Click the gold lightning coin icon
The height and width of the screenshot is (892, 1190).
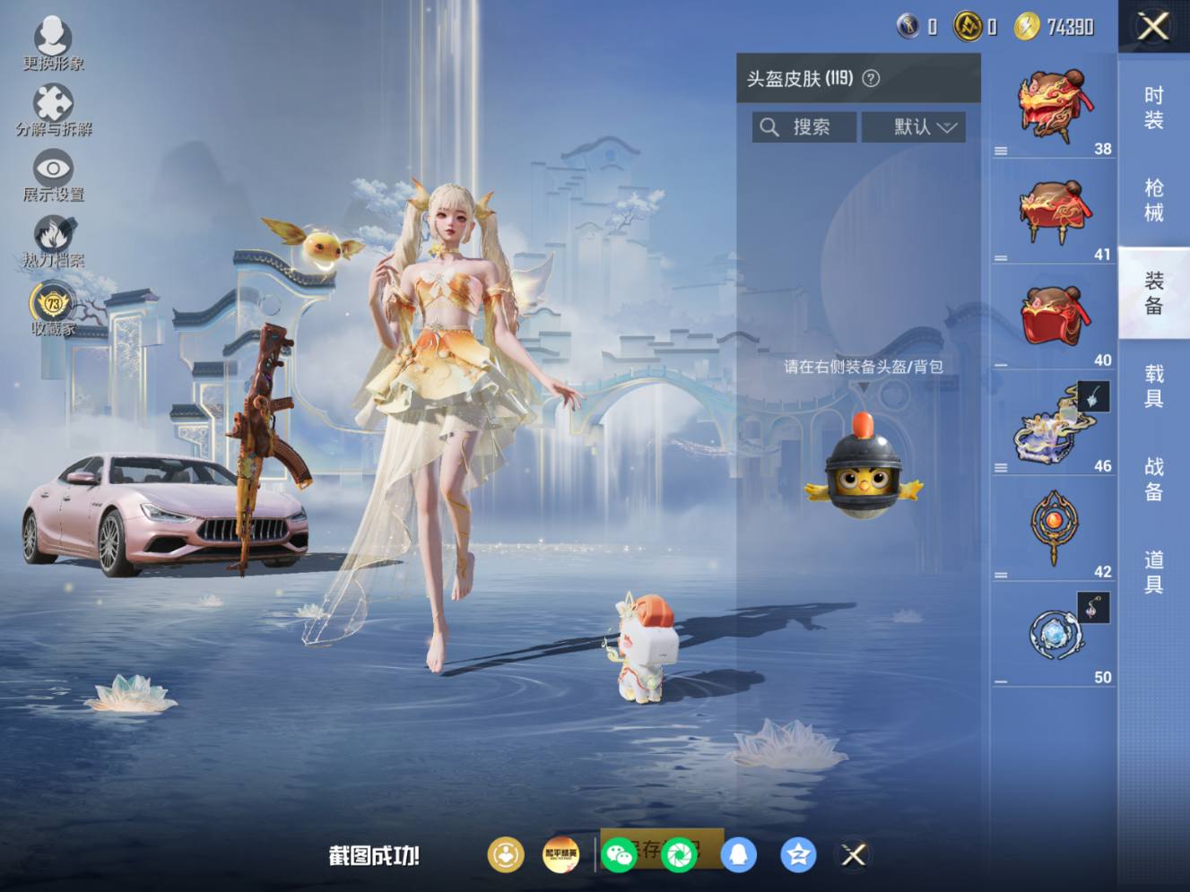point(1026,27)
